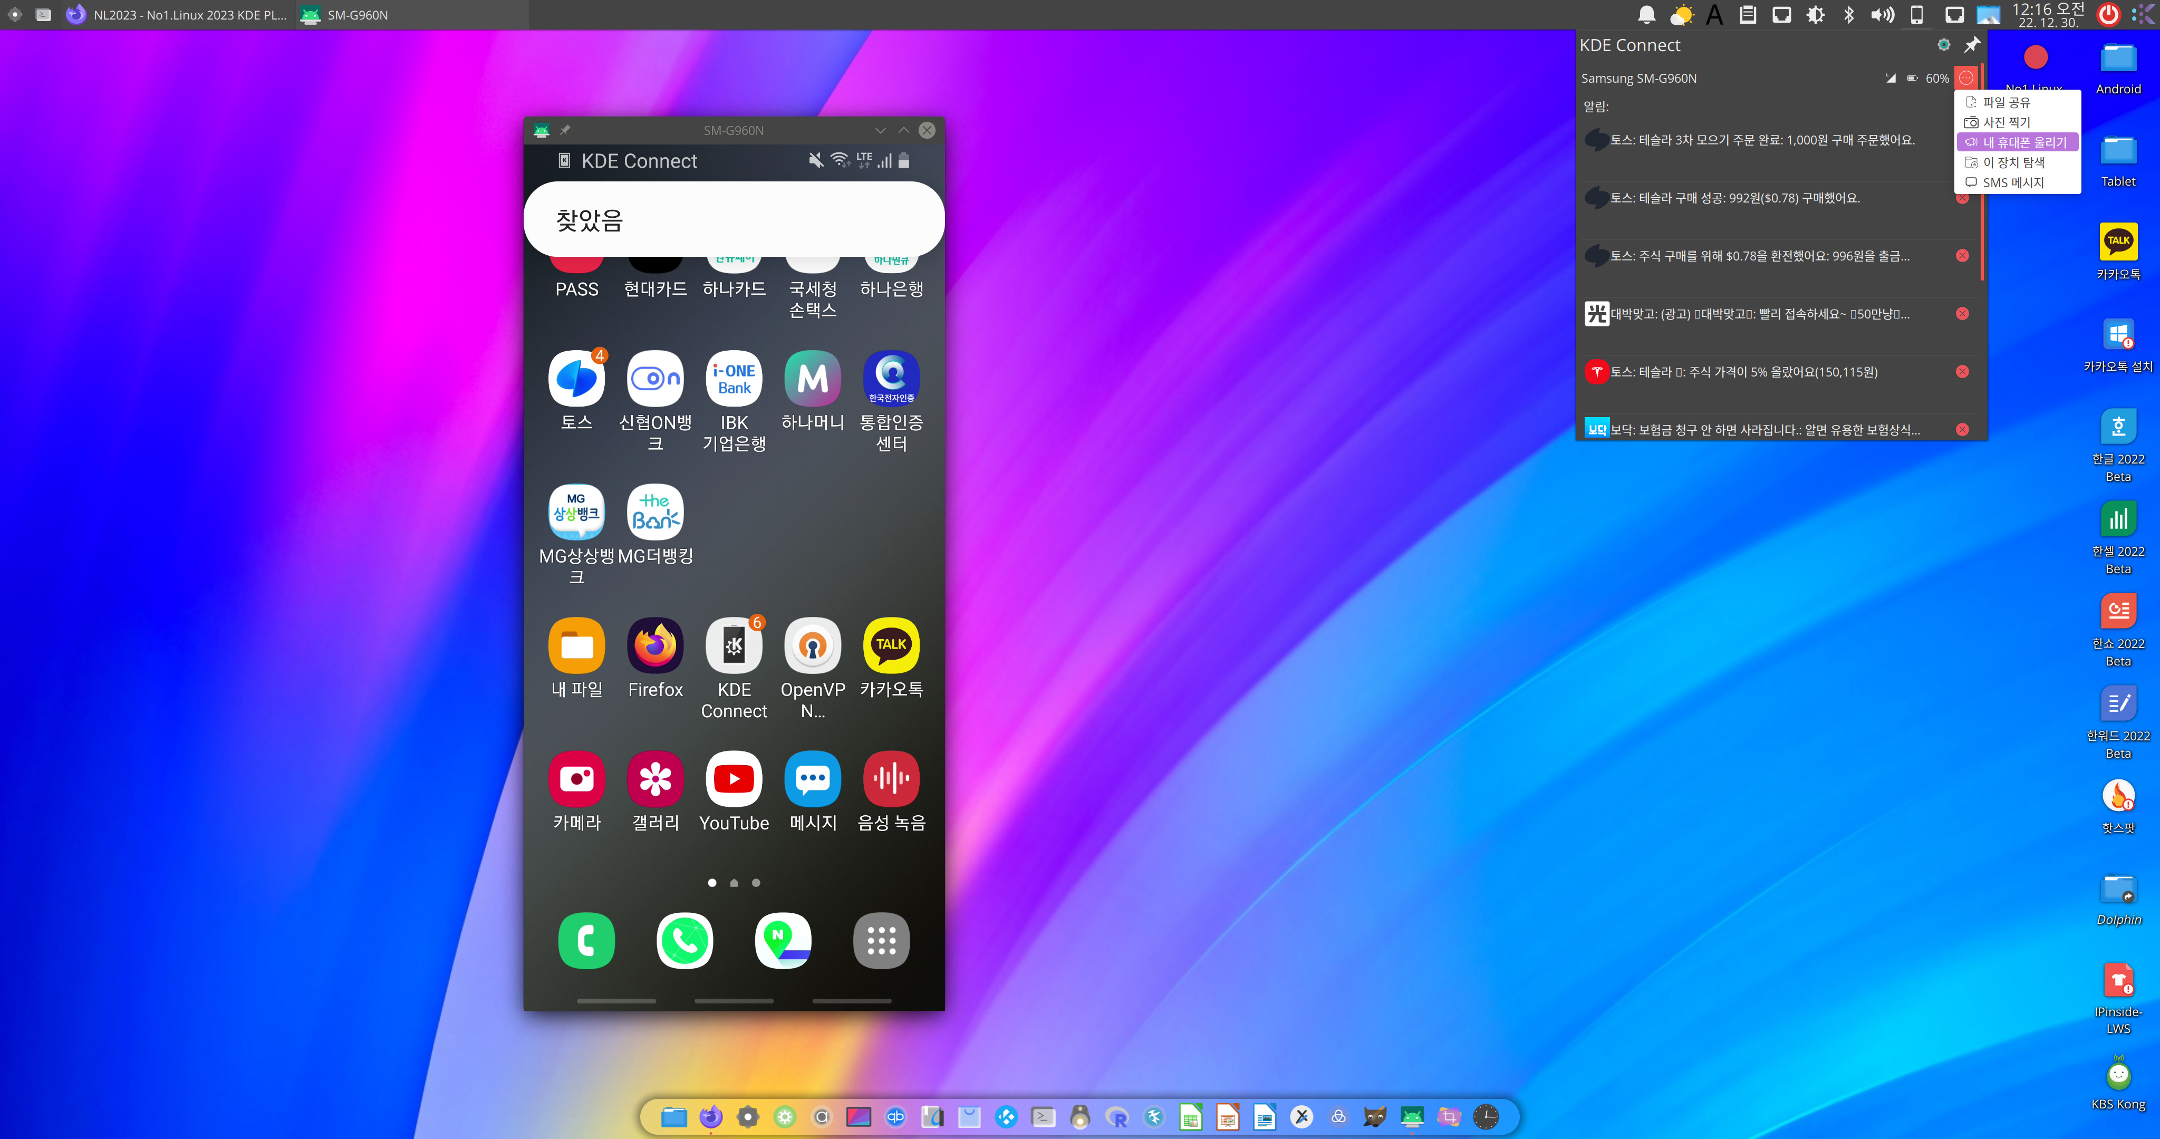Click the KDE Connect notifications scrollbar
Viewport: 2160px width, 1139px height.
pyautogui.click(x=1982, y=172)
